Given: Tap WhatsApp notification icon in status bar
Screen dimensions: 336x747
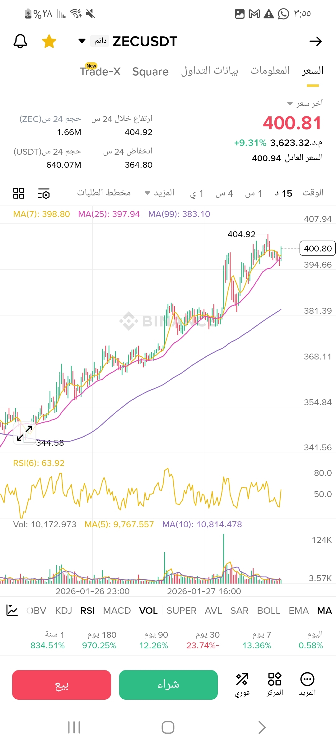Looking at the screenshot, I should tap(283, 14).
